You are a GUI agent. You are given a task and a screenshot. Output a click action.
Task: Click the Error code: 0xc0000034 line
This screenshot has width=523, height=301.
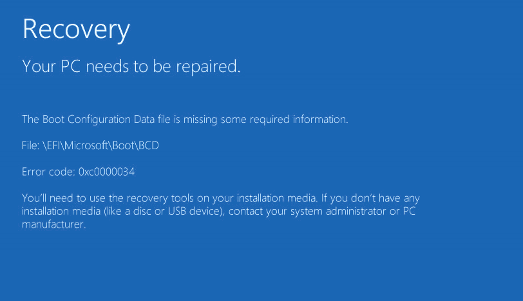click(78, 172)
